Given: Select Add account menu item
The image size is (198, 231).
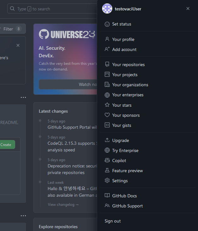Looking at the screenshot, I should 148,49.
